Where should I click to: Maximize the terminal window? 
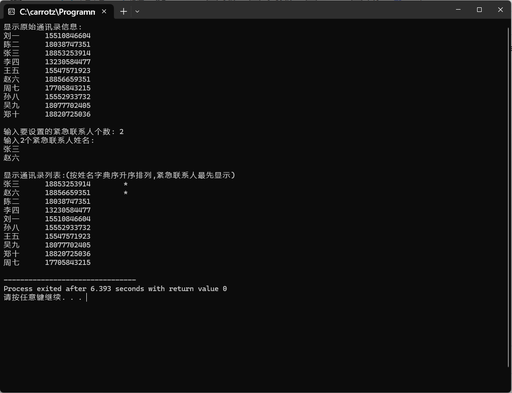click(479, 10)
